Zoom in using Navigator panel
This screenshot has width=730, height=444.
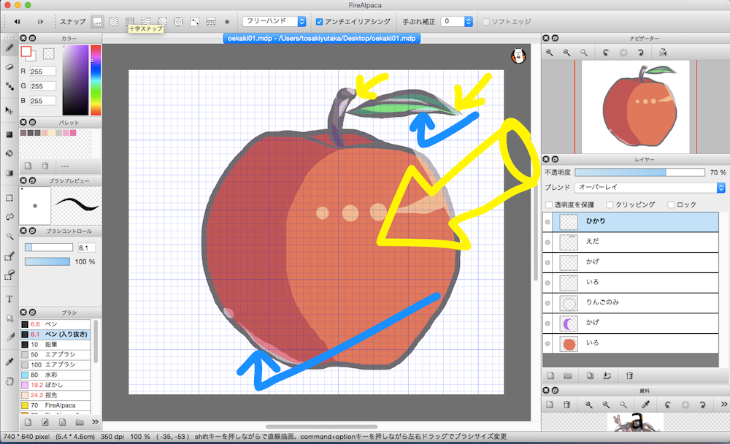[550, 53]
